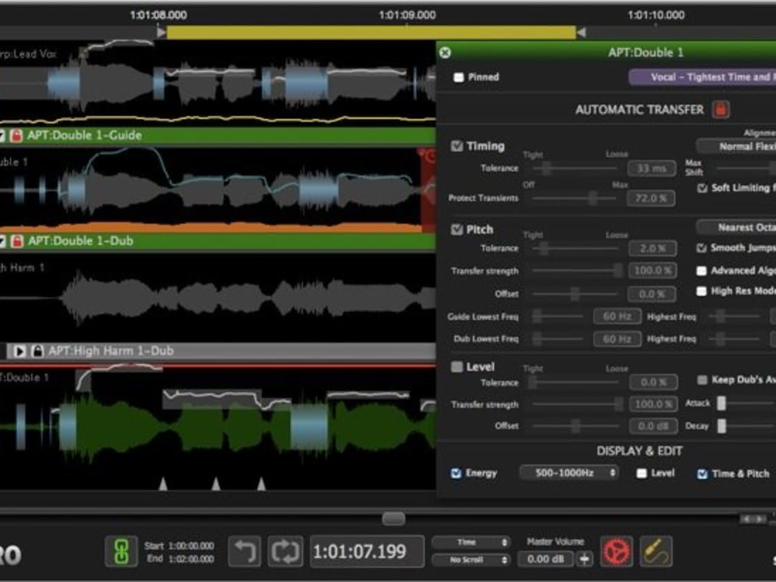776x582 pixels.
Task: Enable the Level section checkbox
Action: 457,367
